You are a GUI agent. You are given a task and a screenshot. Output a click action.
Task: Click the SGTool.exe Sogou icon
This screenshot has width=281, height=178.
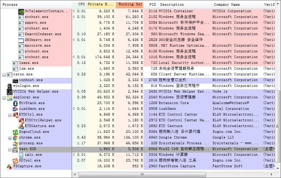coord(15,161)
